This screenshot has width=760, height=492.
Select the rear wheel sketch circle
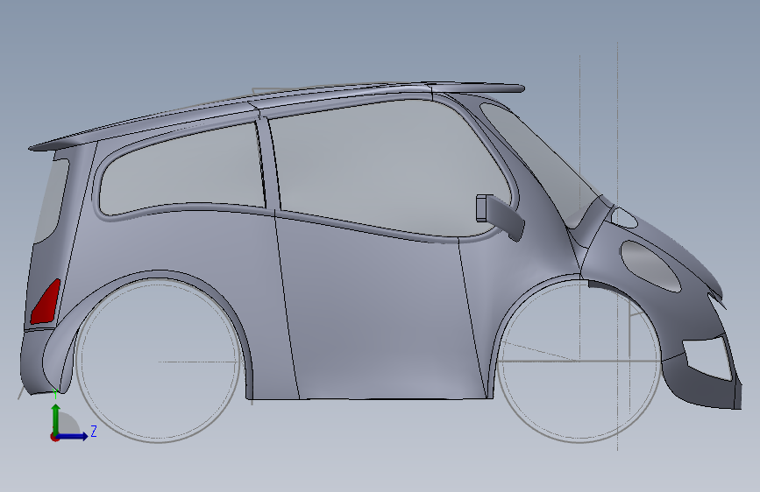tap(158, 361)
